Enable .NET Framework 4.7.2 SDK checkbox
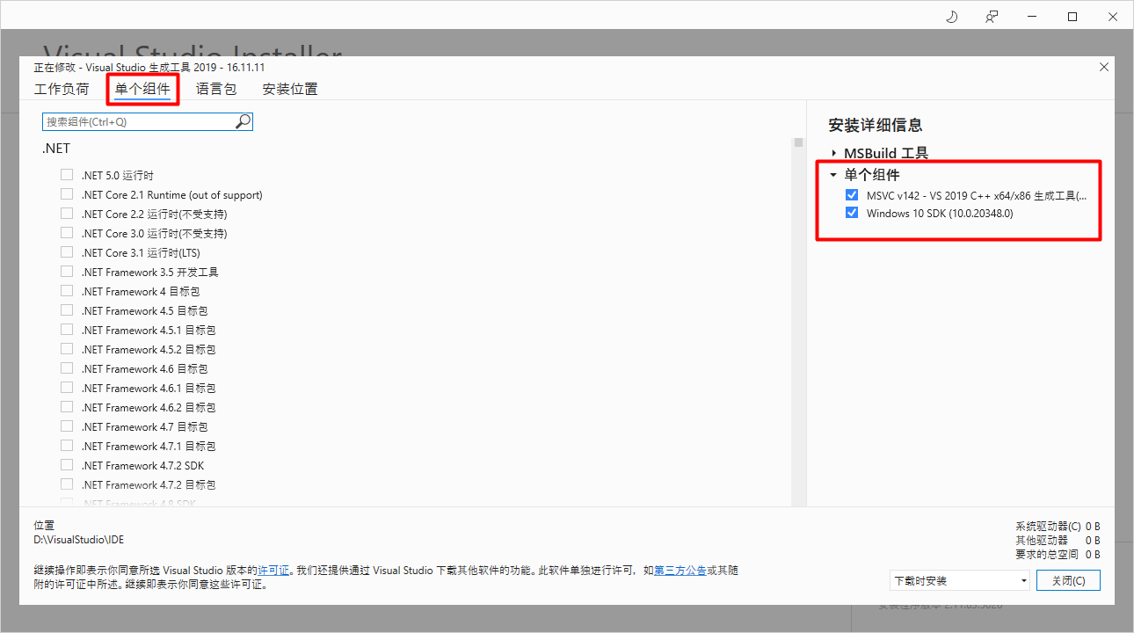 [67, 465]
